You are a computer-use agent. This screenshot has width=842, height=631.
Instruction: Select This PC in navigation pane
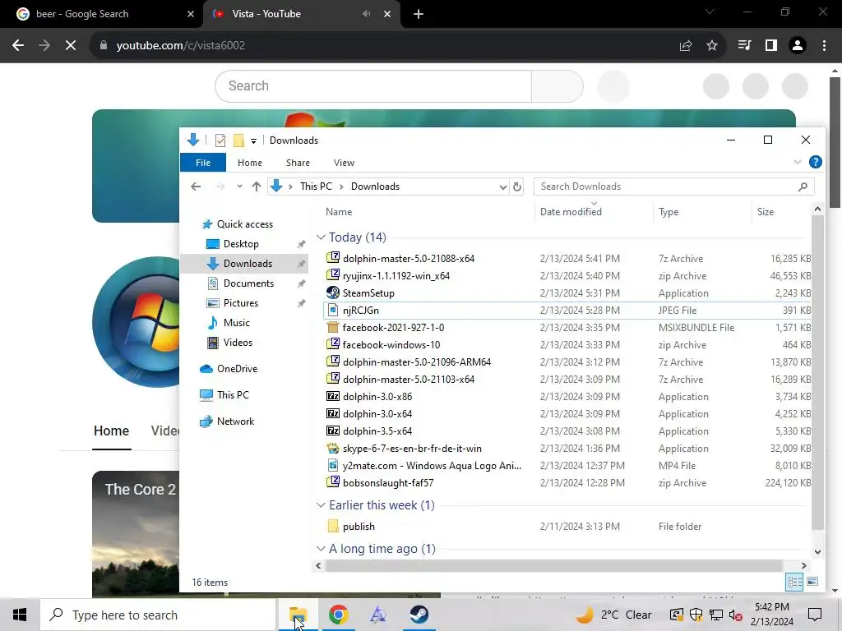(x=233, y=395)
